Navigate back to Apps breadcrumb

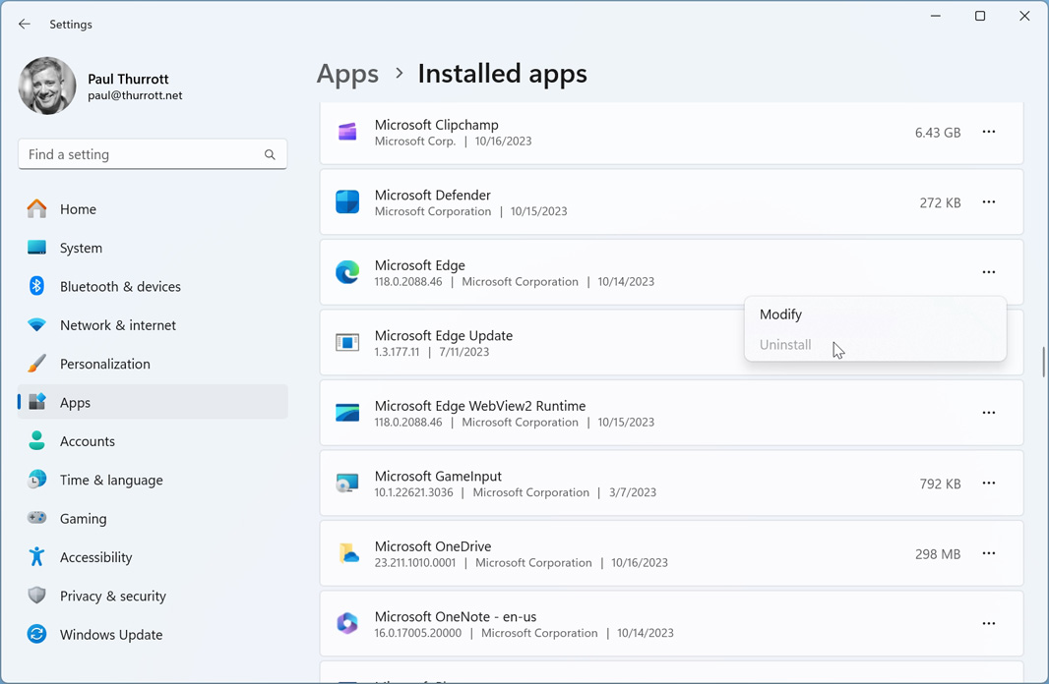[347, 74]
